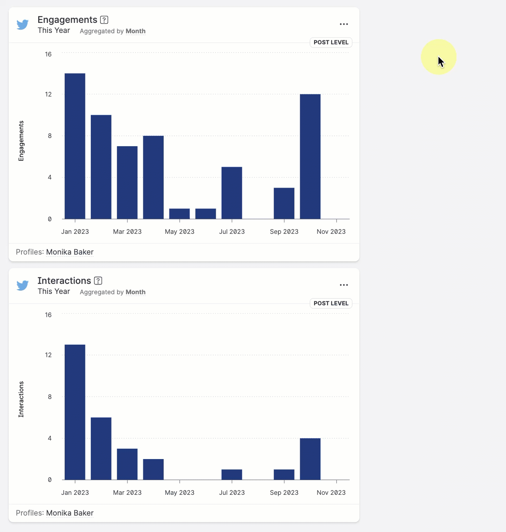Image resolution: width=506 pixels, height=532 pixels.
Task: Click the This Year label on Engagements
Action: [54, 31]
